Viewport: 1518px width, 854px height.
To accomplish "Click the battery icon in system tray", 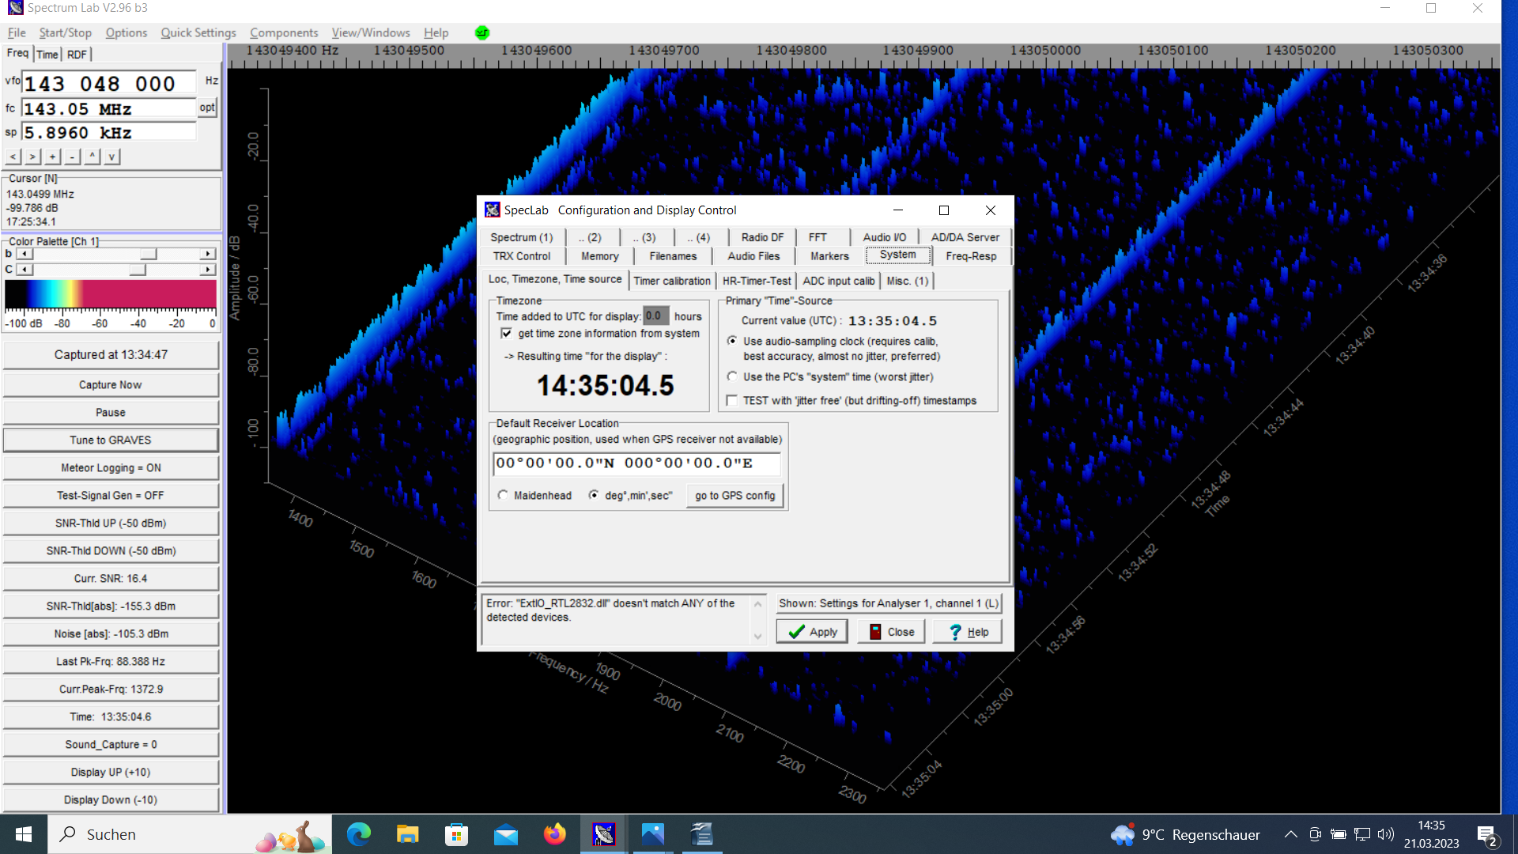I will [x=1339, y=834].
